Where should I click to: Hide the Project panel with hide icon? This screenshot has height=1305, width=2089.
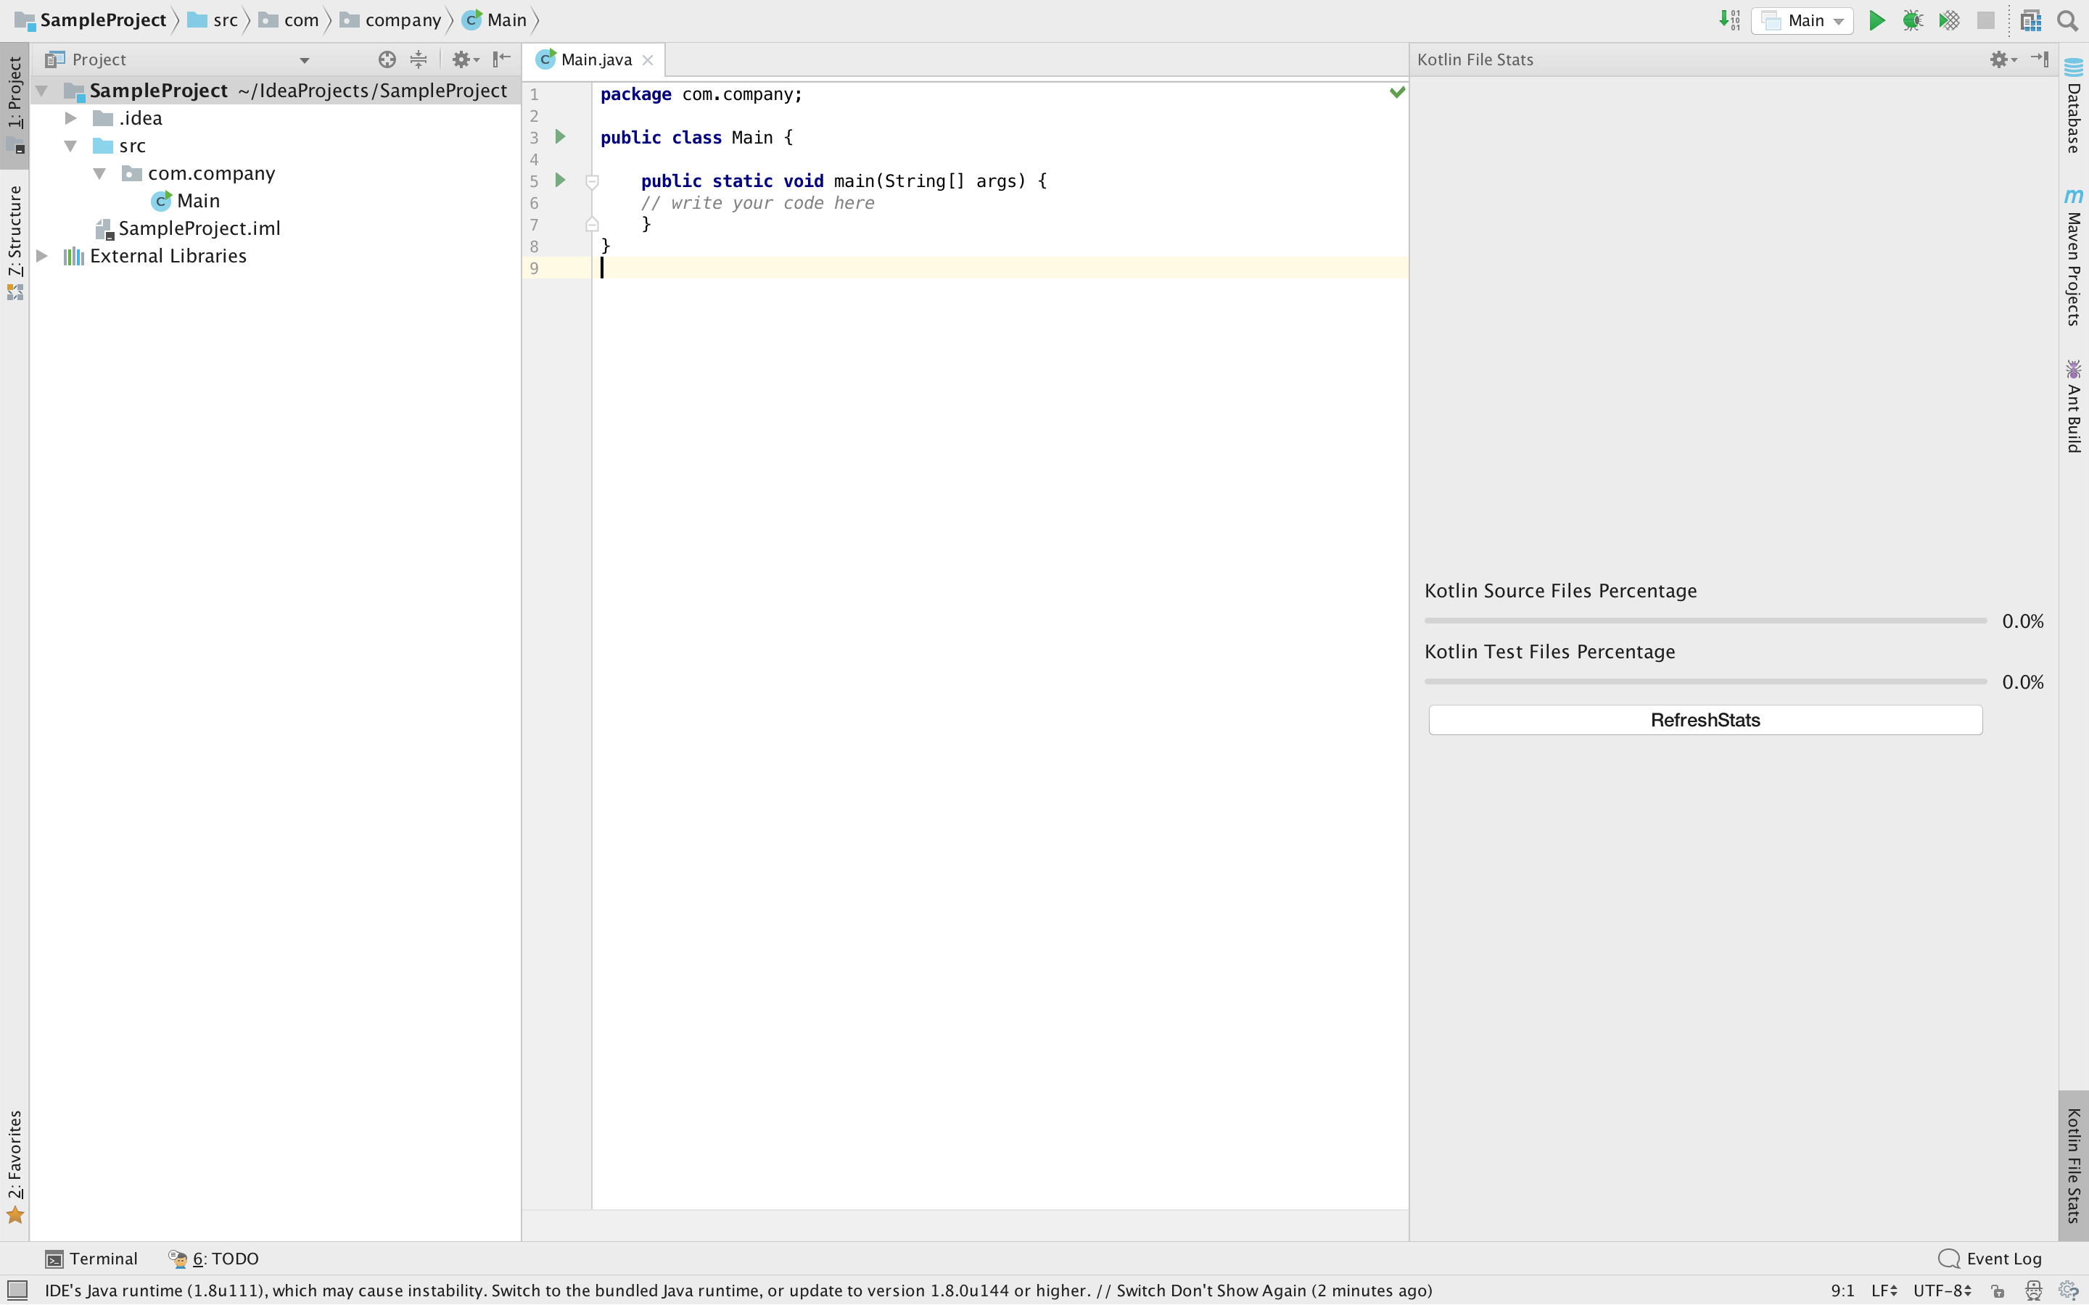pyautogui.click(x=501, y=59)
